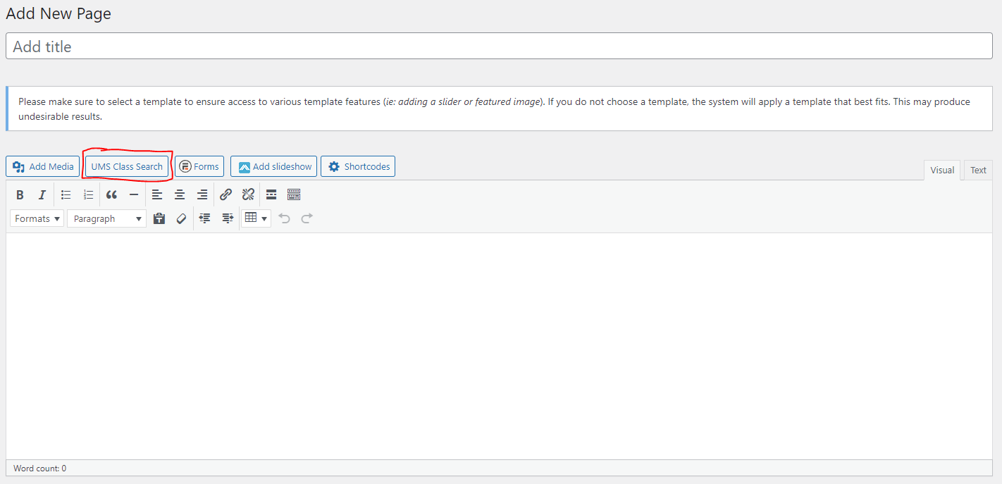This screenshot has height=484, width=1002.
Task: Insert the Read More tag
Action: point(271,195)
